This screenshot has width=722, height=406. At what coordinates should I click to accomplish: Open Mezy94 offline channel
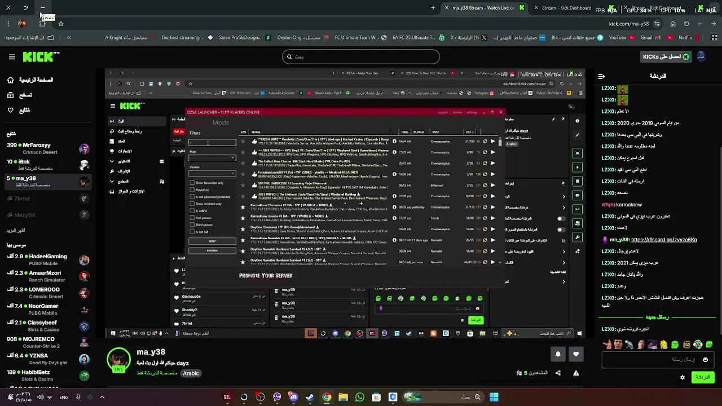click(x=48, y=215)
